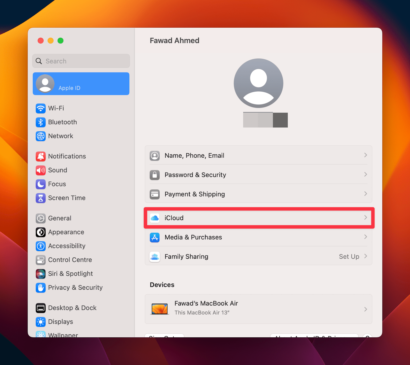Click the Apple ID label in sidebar
This screenshot has width=410, height=365.
[x=69, y=88]
